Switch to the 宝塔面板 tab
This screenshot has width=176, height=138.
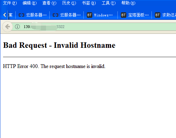[134, 15]
